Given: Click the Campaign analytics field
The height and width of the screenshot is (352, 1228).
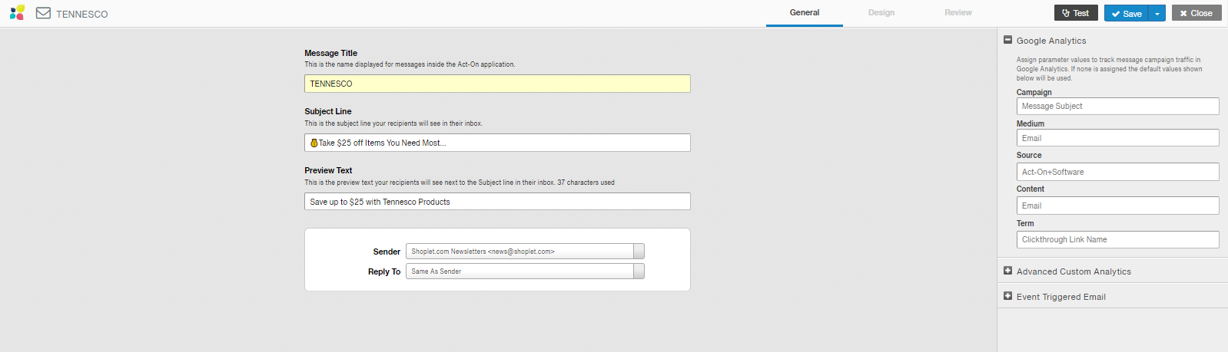Looking at the screenshot, I should [1117, 107].
